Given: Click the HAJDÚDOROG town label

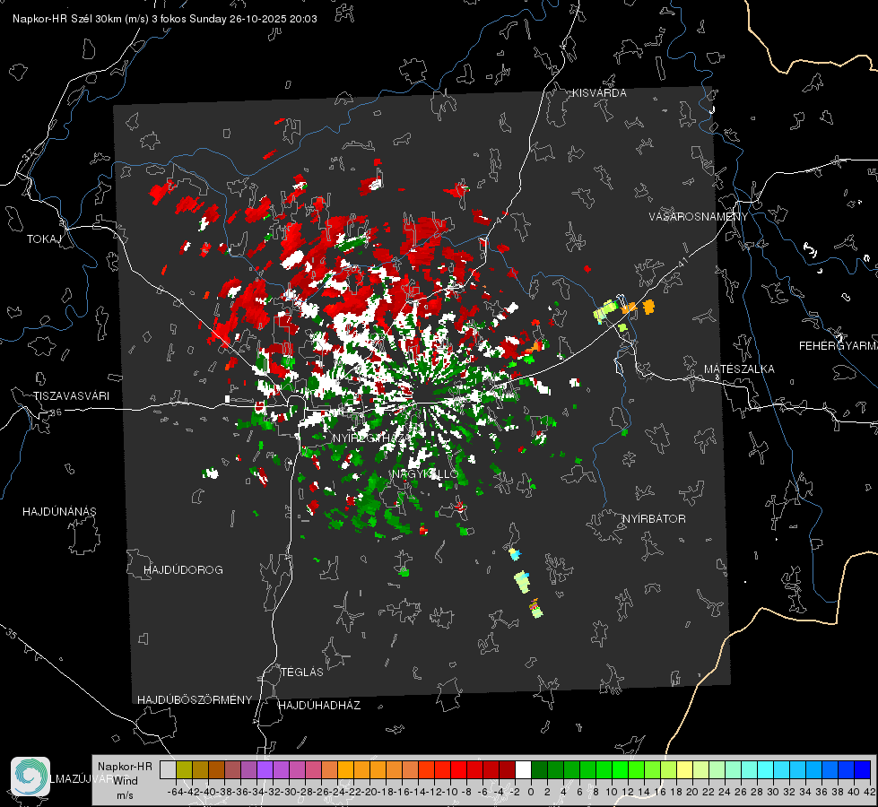Looking at the screenshot, I should click(183, 570).
